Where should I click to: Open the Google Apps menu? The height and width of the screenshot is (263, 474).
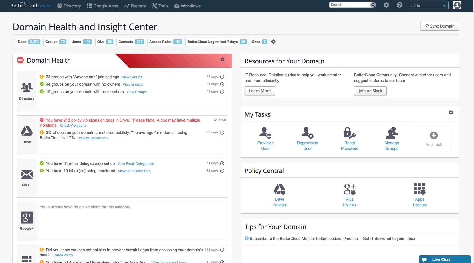[102, 6]
